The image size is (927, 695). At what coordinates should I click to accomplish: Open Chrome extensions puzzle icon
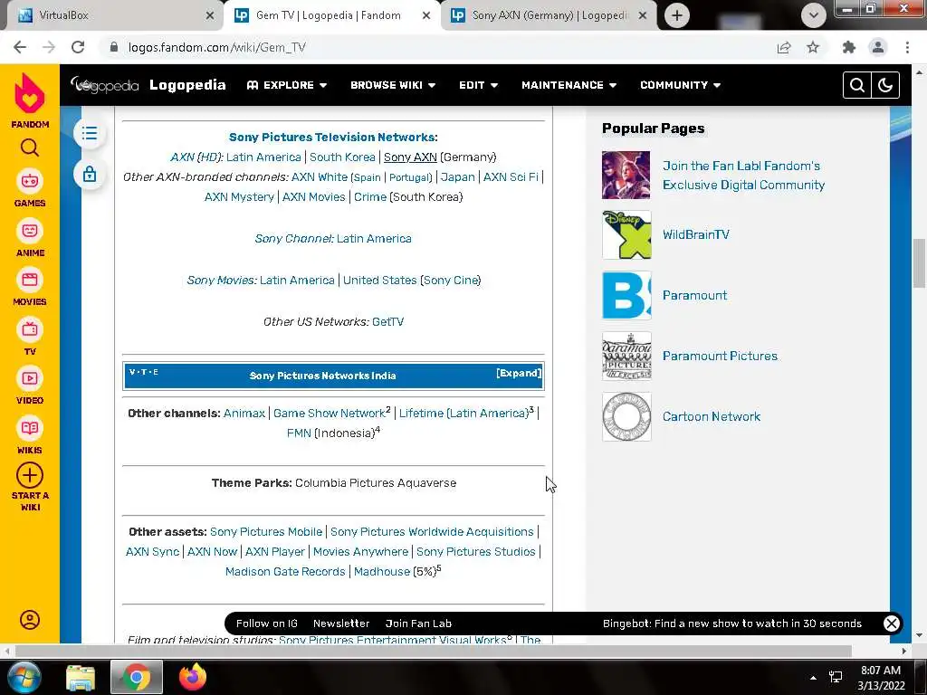(849, 47)
